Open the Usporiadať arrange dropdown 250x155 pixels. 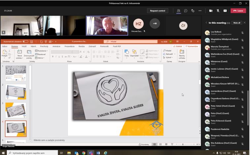click(134, 54)
